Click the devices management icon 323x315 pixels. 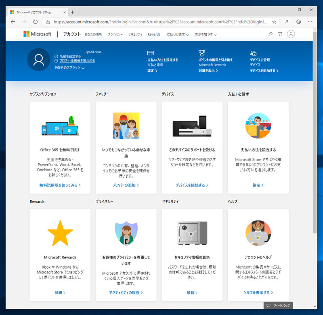253,53
